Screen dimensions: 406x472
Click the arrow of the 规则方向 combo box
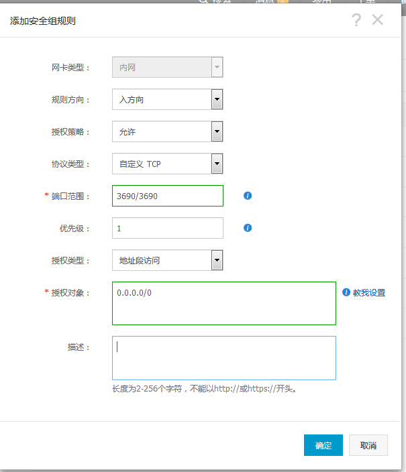(x=217, y=100)
